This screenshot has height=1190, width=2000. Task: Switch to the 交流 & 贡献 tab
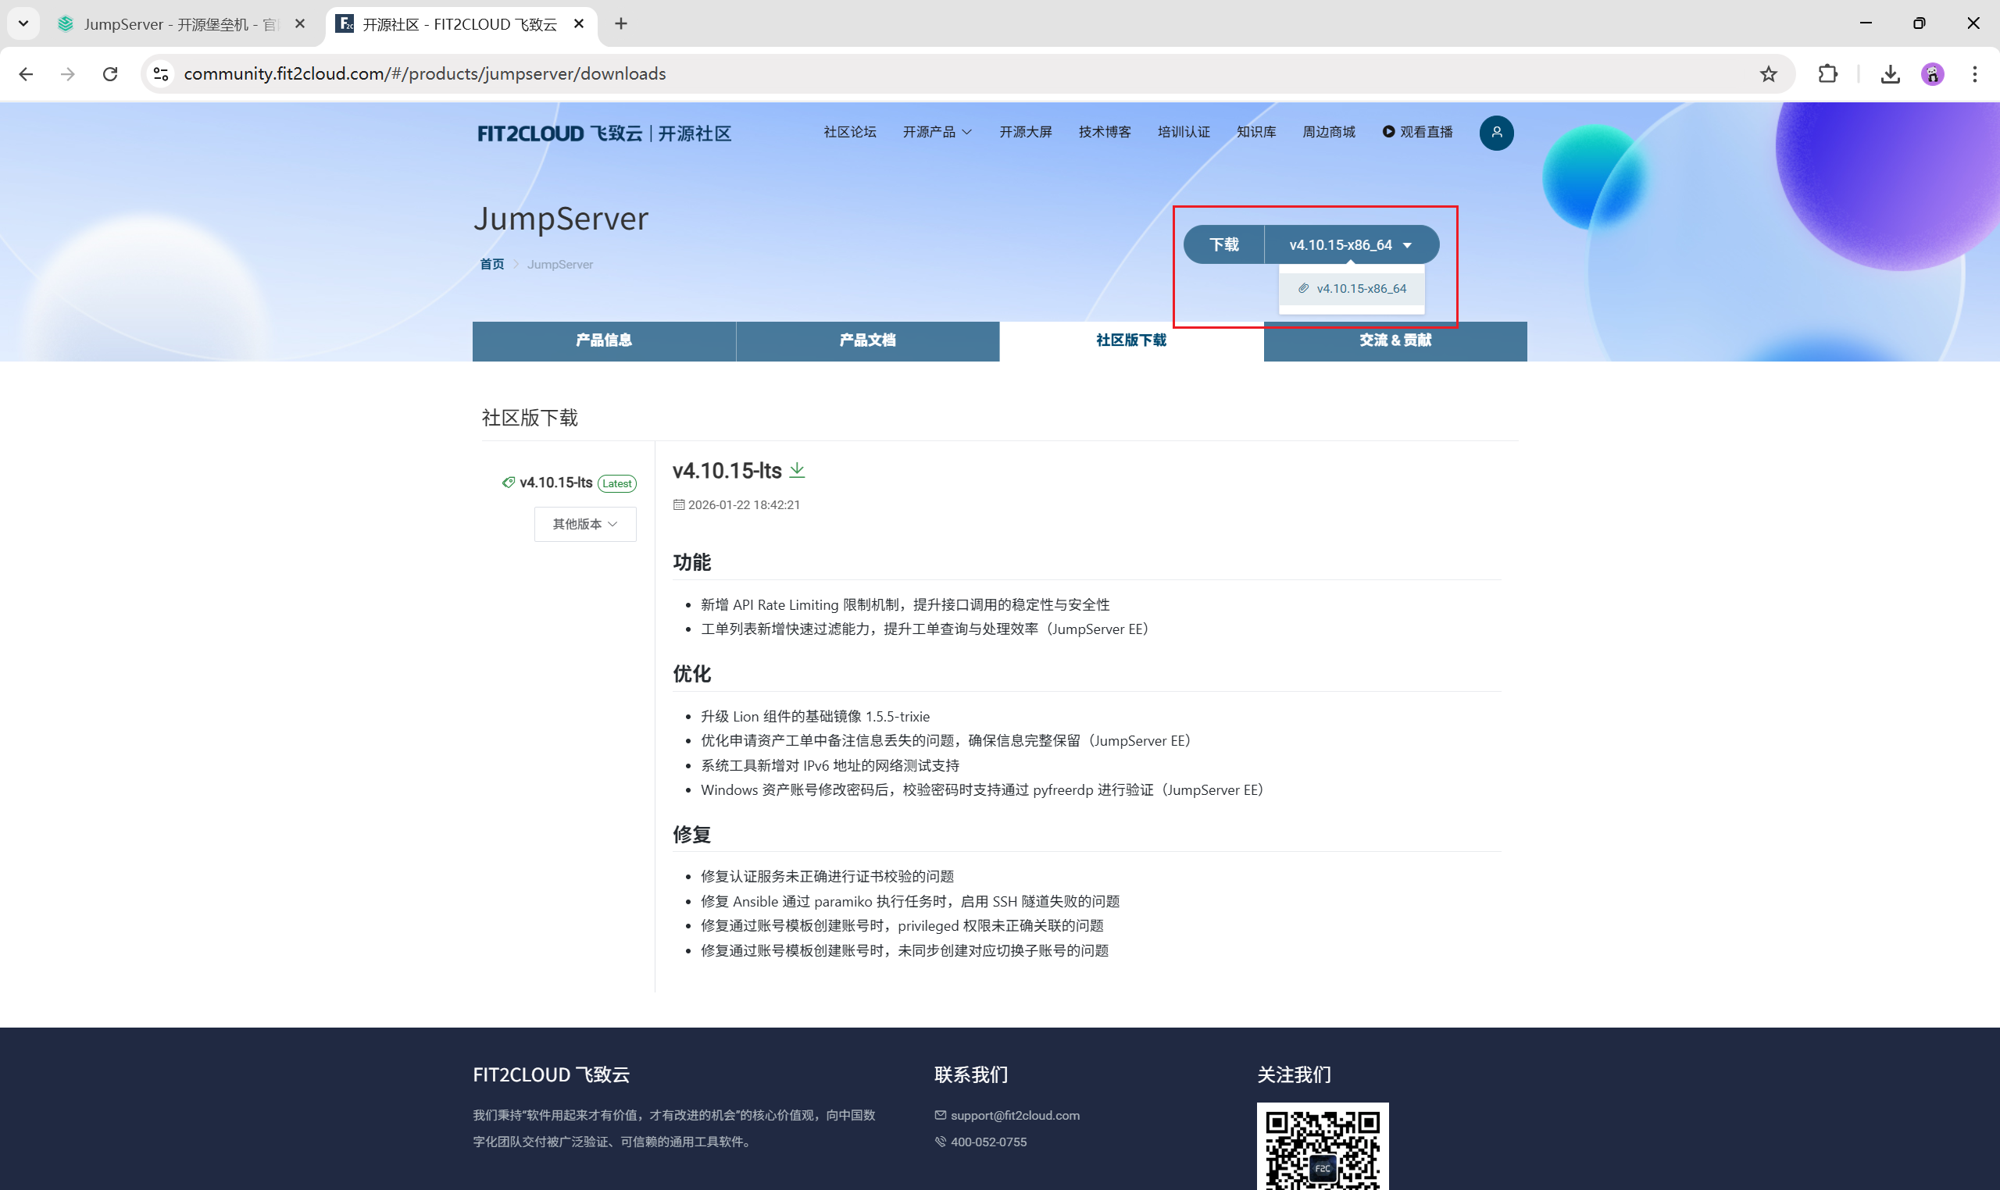(1395, 340)
